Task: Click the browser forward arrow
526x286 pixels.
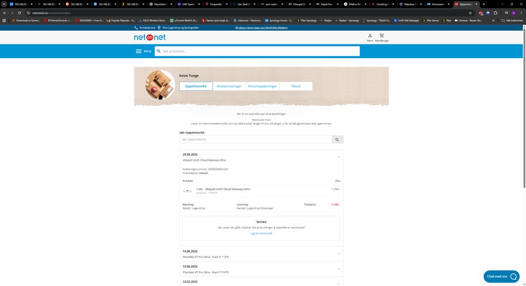Action: pyautogui.click(x=12, y=13)
